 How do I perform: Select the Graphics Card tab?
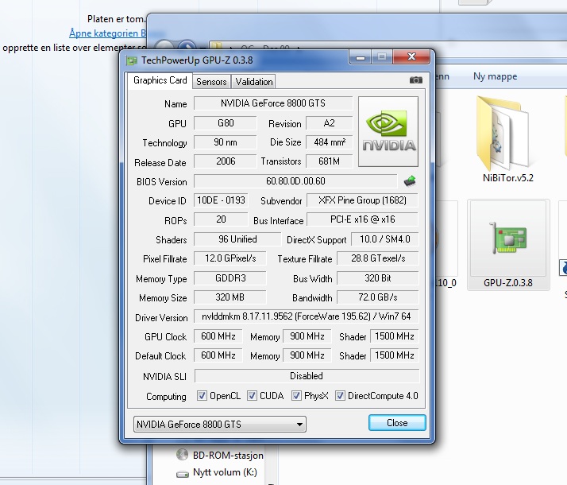[x=160, y=80]
